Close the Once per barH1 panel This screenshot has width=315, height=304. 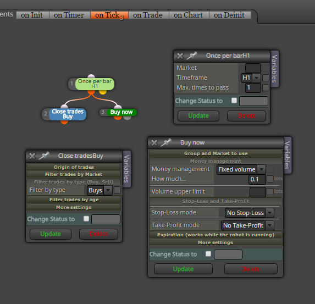(x=180, y=56)
